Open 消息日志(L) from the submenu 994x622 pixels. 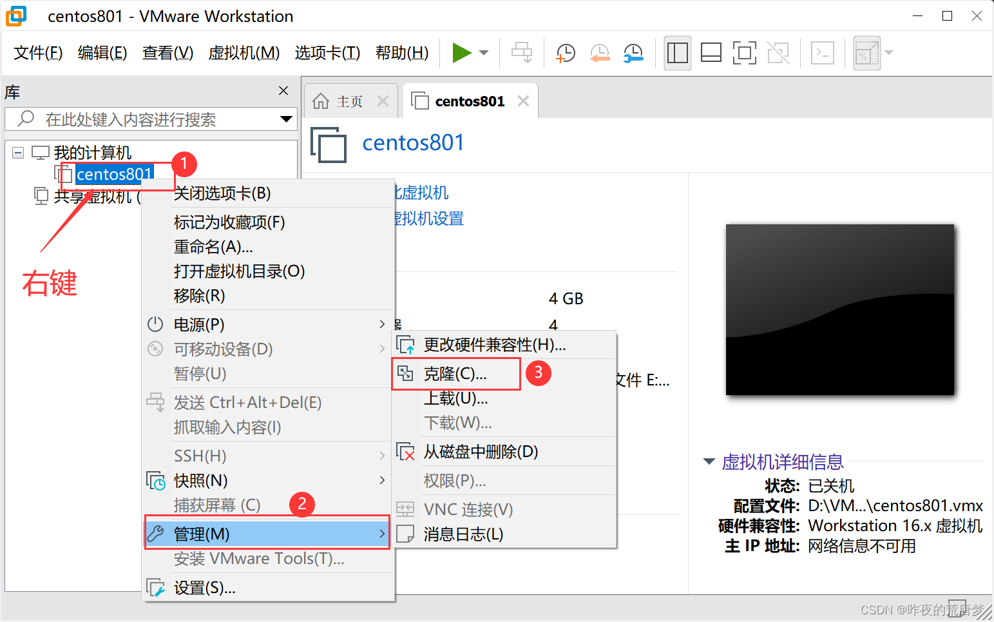point(504,534)
